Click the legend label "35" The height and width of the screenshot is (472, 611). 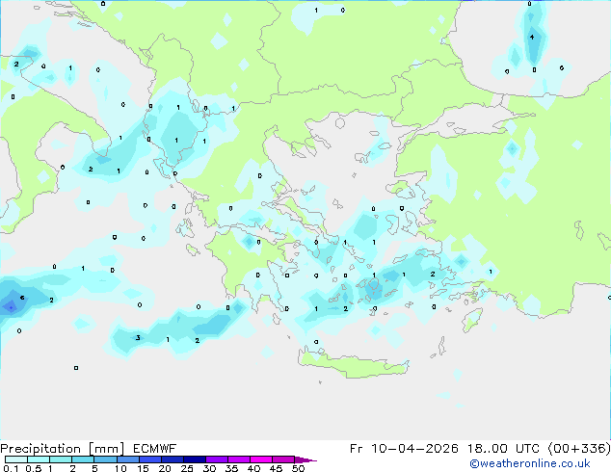pyautogui.click(x=231, y=468)
